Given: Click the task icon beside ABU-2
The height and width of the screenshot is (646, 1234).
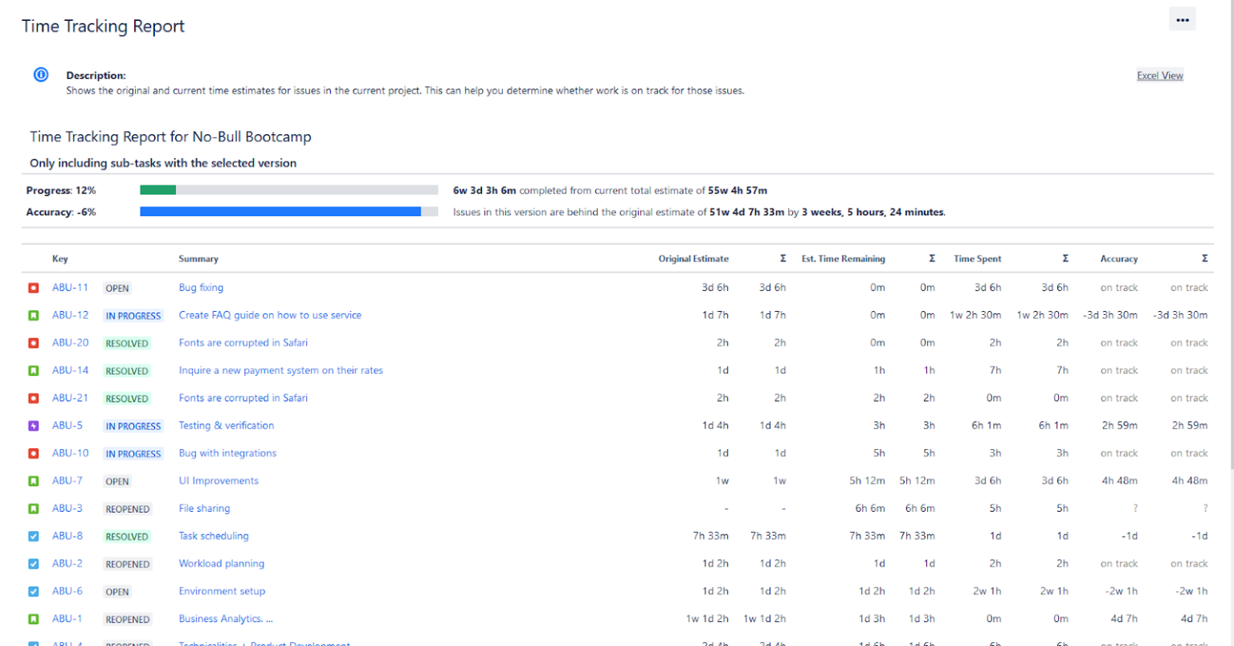Looking at the screenshot, I should [34, 563].
